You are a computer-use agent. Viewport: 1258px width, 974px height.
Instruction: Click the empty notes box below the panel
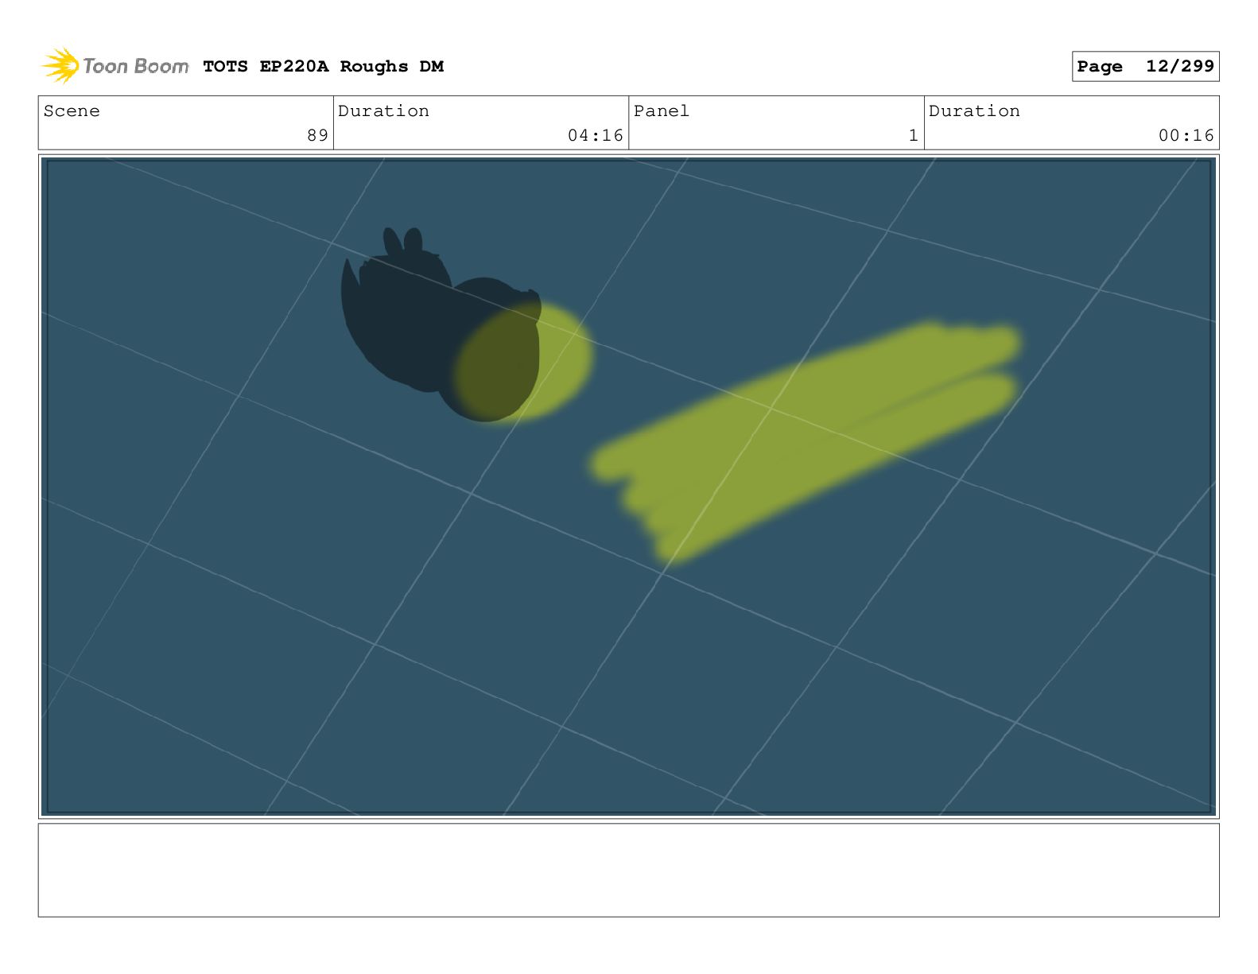628,870
